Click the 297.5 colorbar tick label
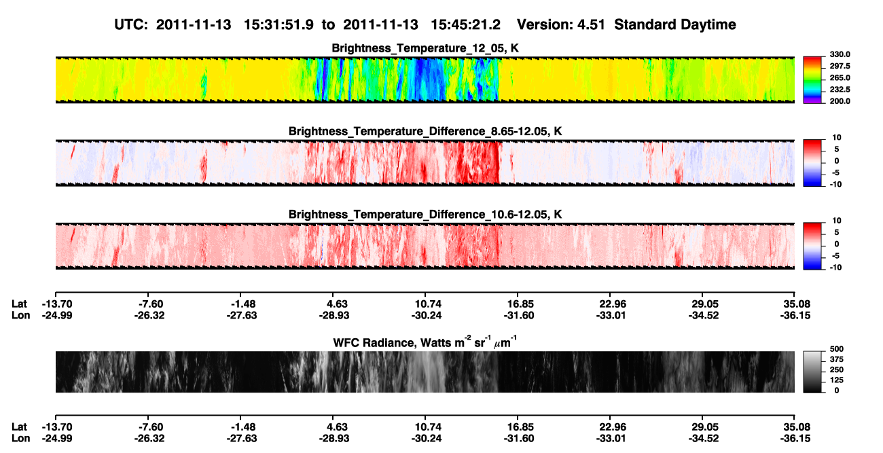This screenshot has width=883, height=453. (x=840, y=66)
